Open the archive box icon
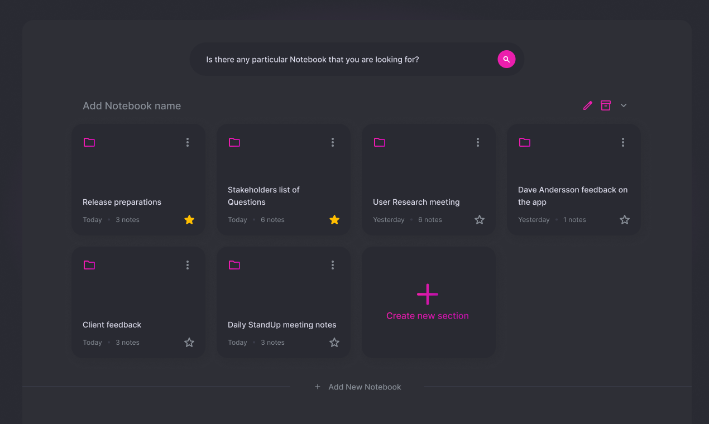This screenshot has height=424, width=709. (606, 105)
